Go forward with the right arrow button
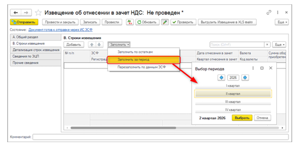The image size is (299, 149). [x=27, y=13]
